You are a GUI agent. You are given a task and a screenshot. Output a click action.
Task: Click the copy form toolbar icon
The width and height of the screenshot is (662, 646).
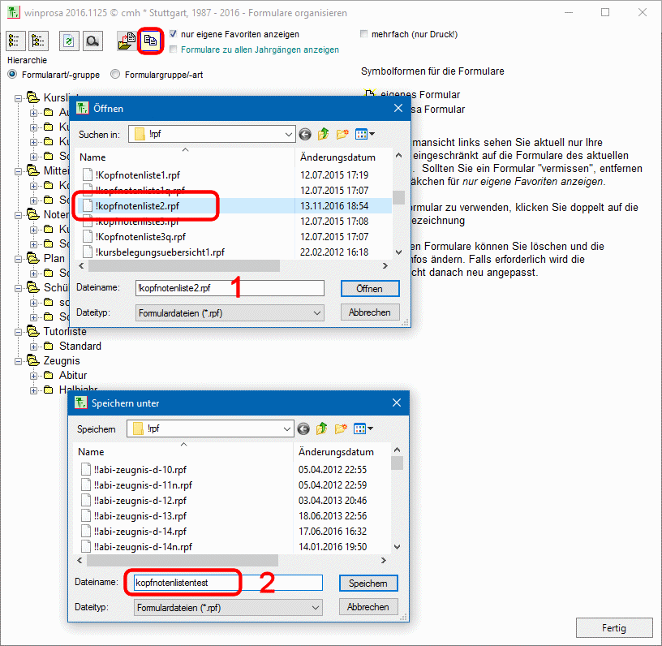(149, 41)
